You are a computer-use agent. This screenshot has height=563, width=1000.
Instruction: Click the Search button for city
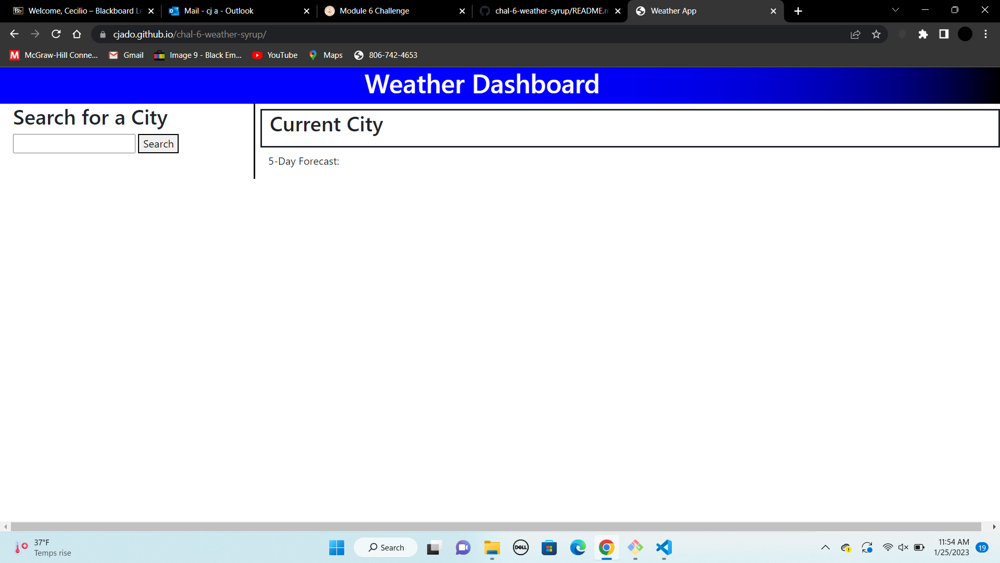point(158,144)
